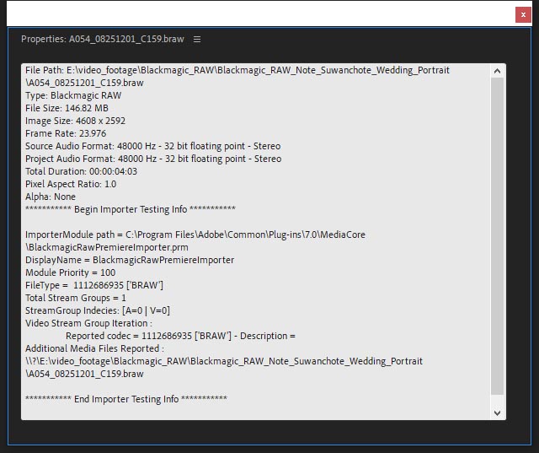539x453 pixels.
Task: Click the 'Total Stream Groups = 1' line
Action: tap(76, 298)
